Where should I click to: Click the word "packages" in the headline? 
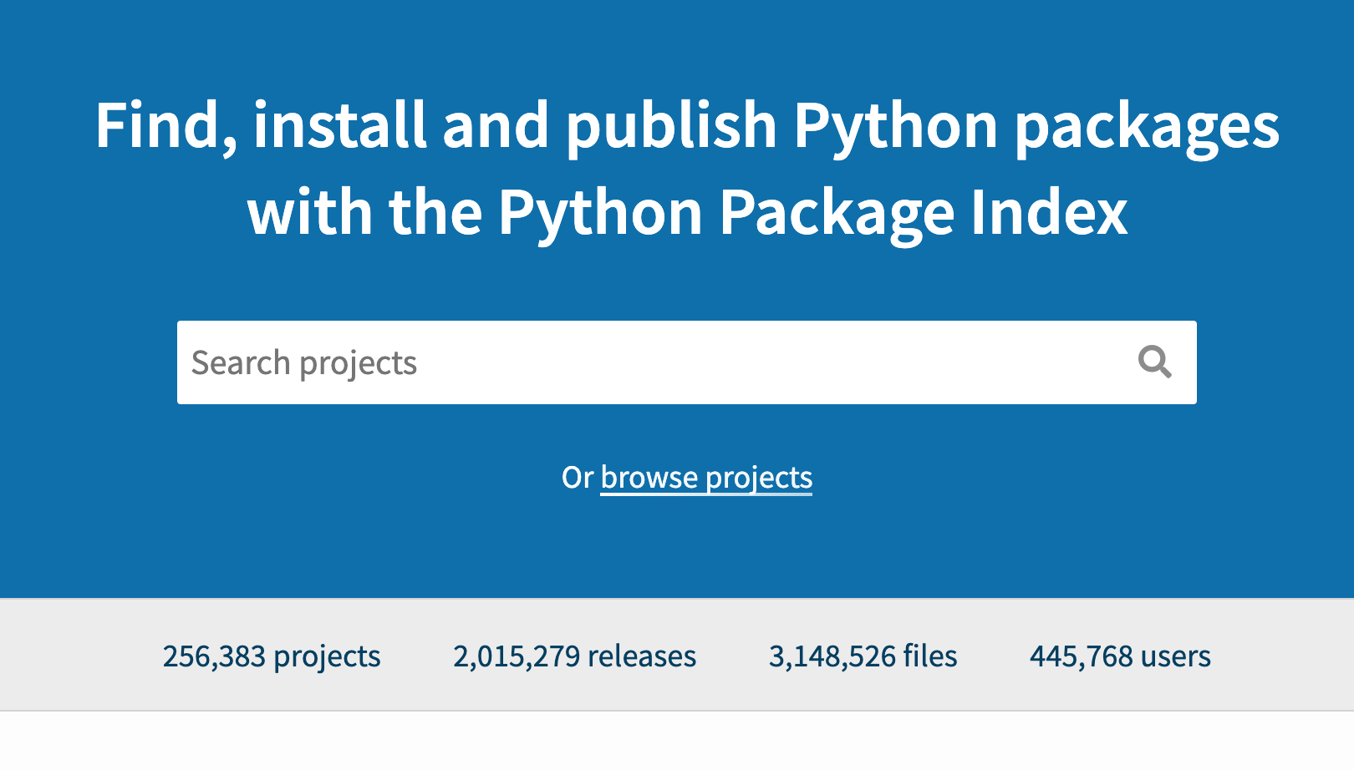tap(1147, 127)
